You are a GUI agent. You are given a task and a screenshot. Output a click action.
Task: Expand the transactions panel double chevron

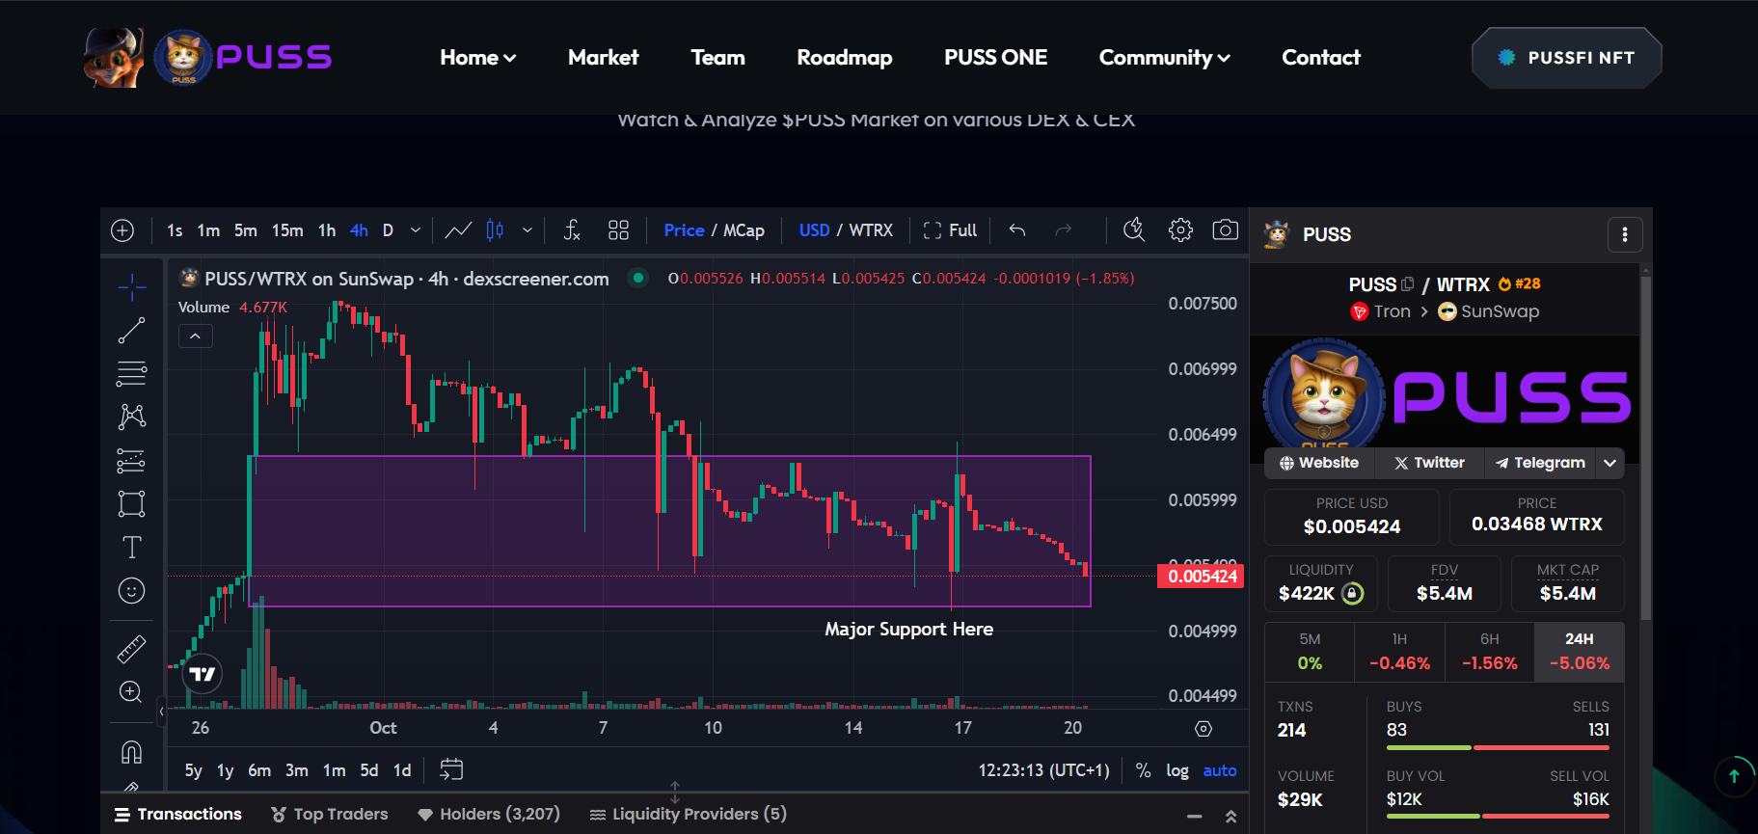(x=1231, y=817)
